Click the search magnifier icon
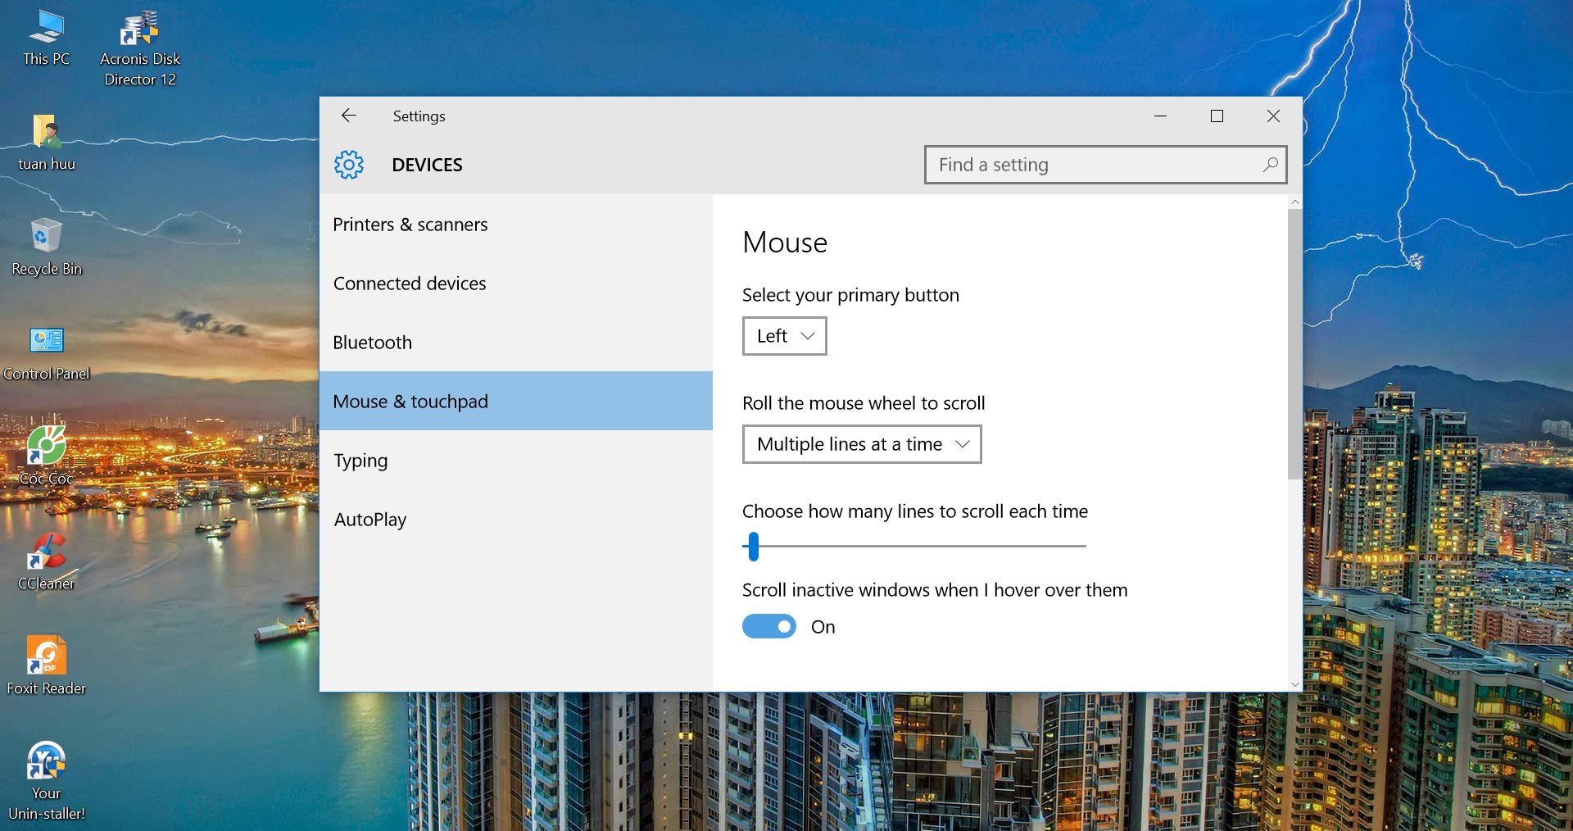 click(x=1270, y=165)
